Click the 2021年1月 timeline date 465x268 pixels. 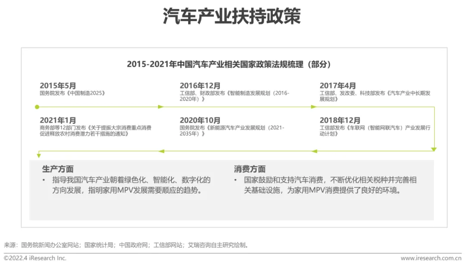click(x=58, y=120)
